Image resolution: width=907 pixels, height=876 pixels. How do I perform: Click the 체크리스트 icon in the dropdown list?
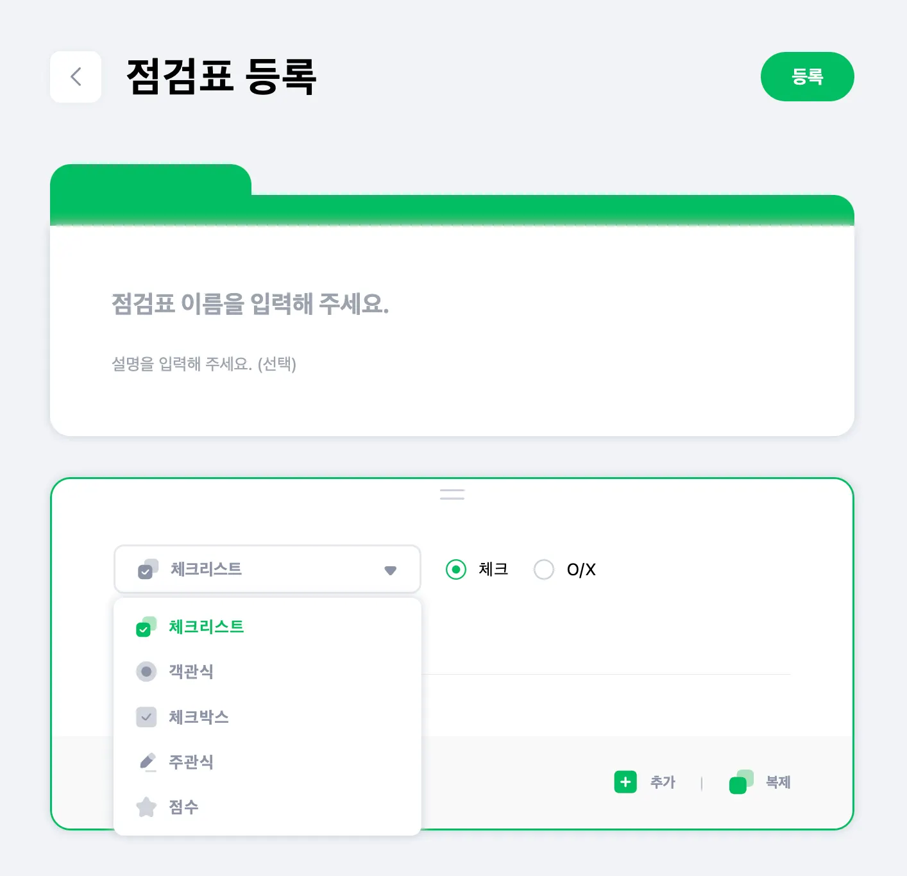pyautogui.click(x=146, y=627)
